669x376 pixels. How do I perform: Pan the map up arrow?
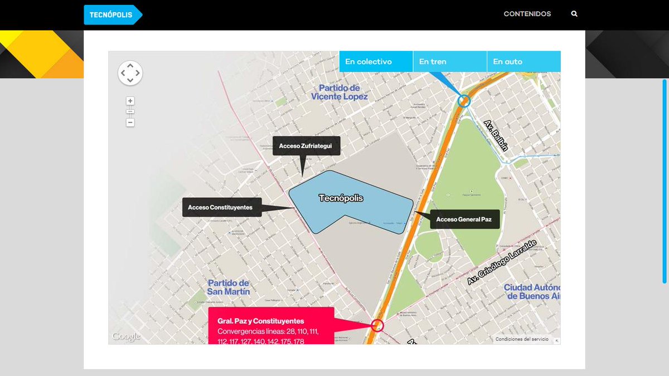(x=130, y=66)
